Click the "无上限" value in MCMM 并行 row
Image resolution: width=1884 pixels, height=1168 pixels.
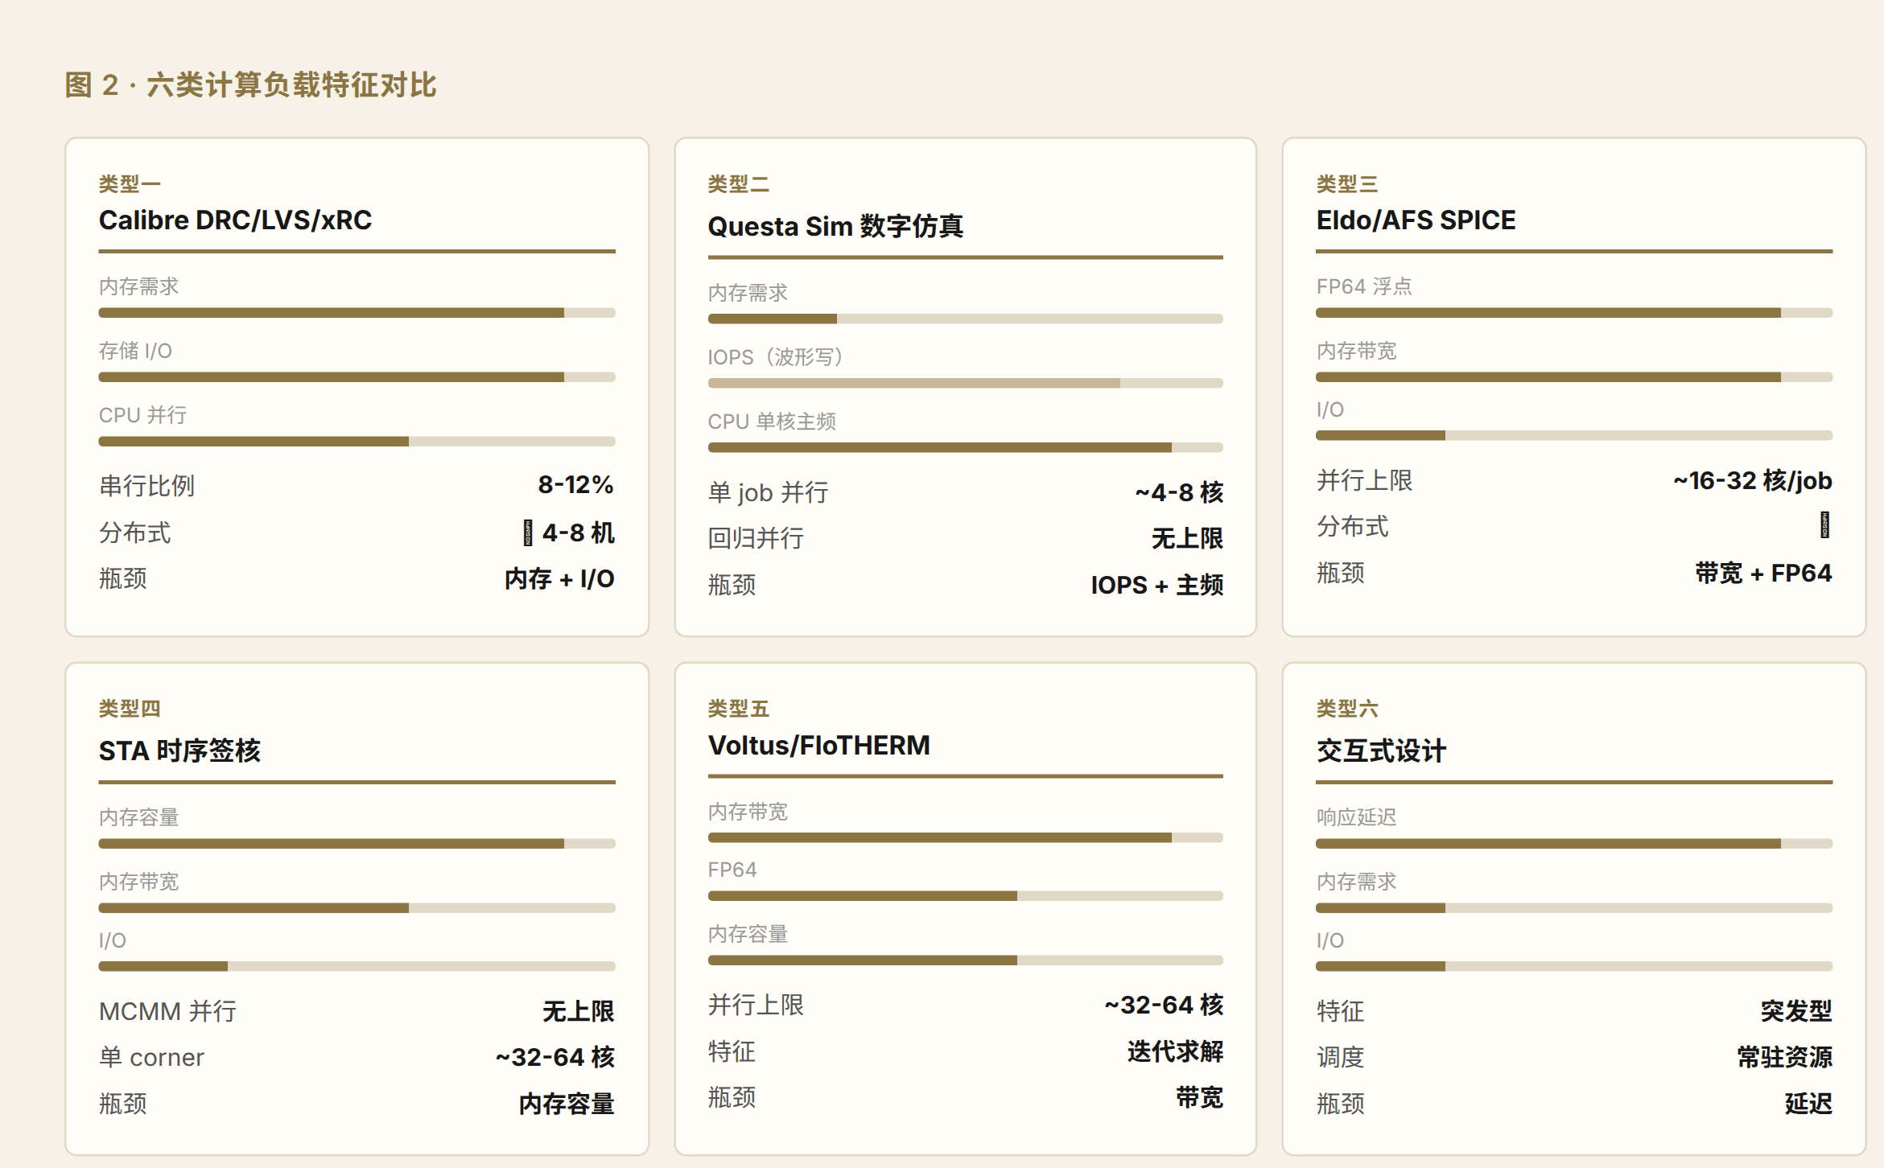[x=578, y=1011]
